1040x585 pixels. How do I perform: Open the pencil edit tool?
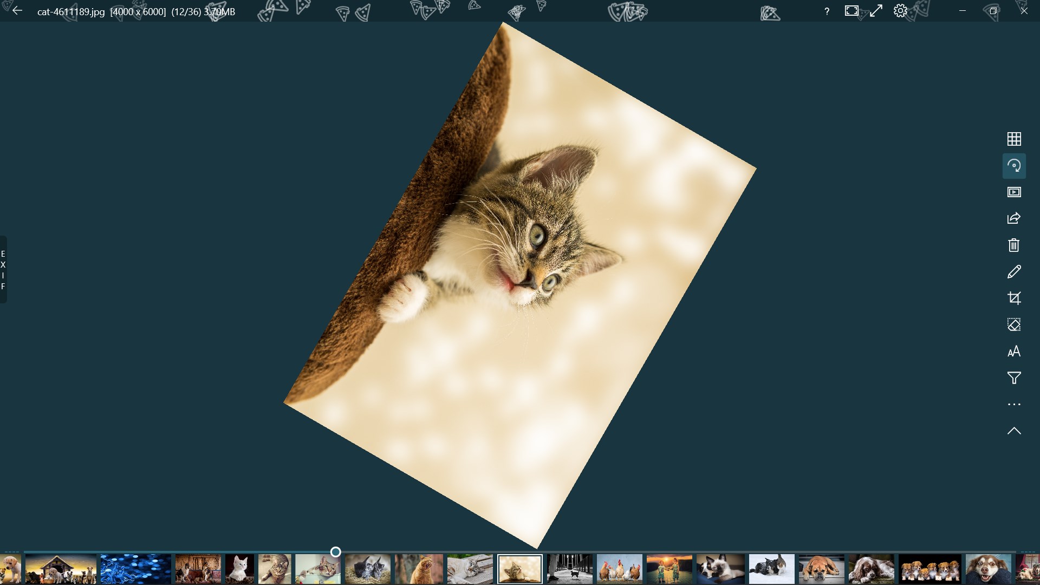tap(1014, 271)
